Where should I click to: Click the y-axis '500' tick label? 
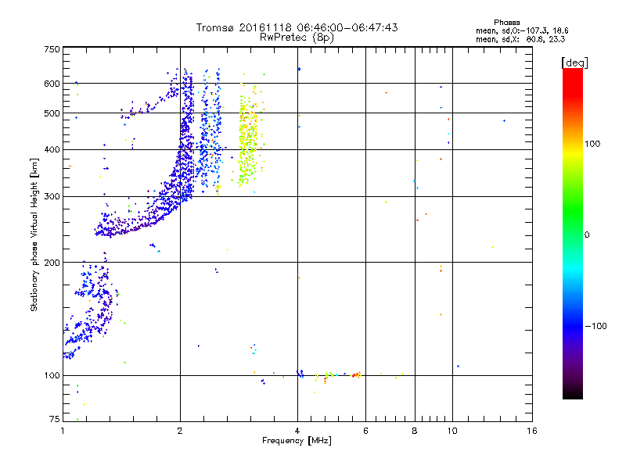tap(52, 113)
